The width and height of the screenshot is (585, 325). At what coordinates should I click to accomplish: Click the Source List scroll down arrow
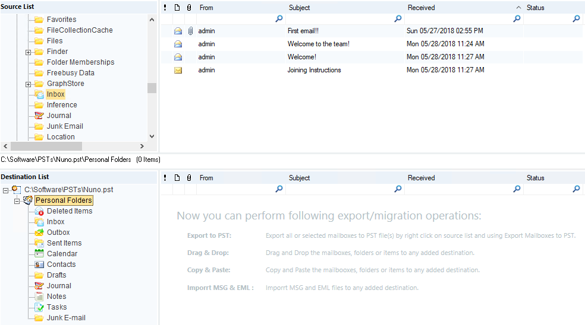(152, 136)
